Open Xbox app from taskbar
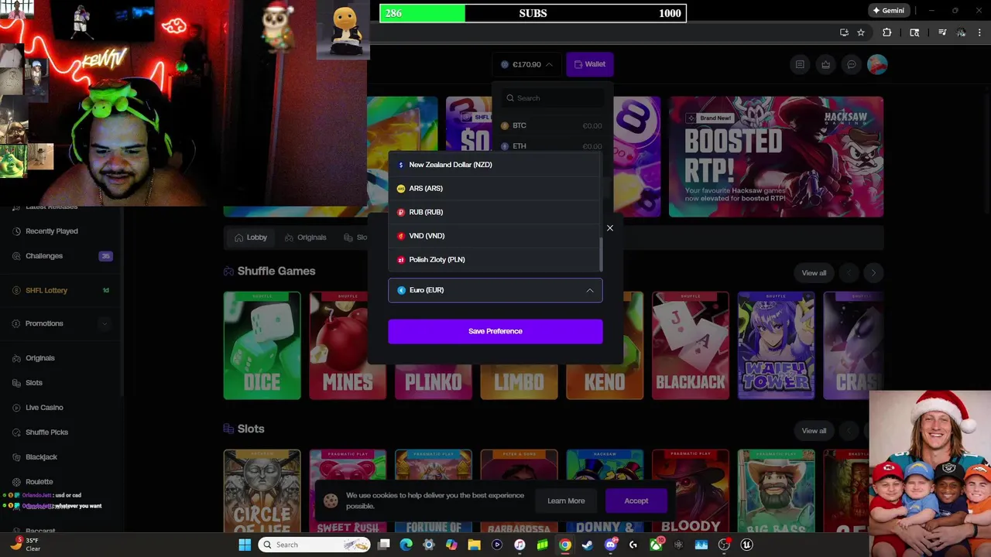Screen dimensions: 991x557 coord(656,545)
